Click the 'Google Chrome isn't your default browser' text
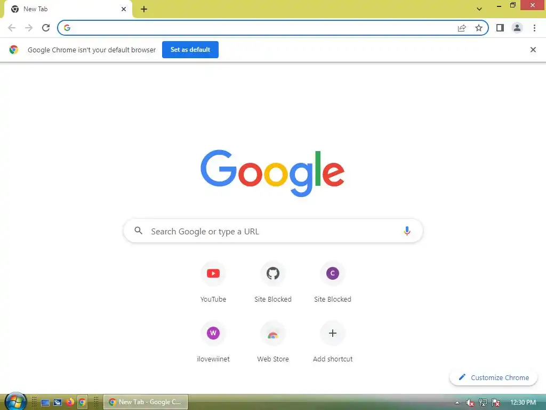 (92, 50)
